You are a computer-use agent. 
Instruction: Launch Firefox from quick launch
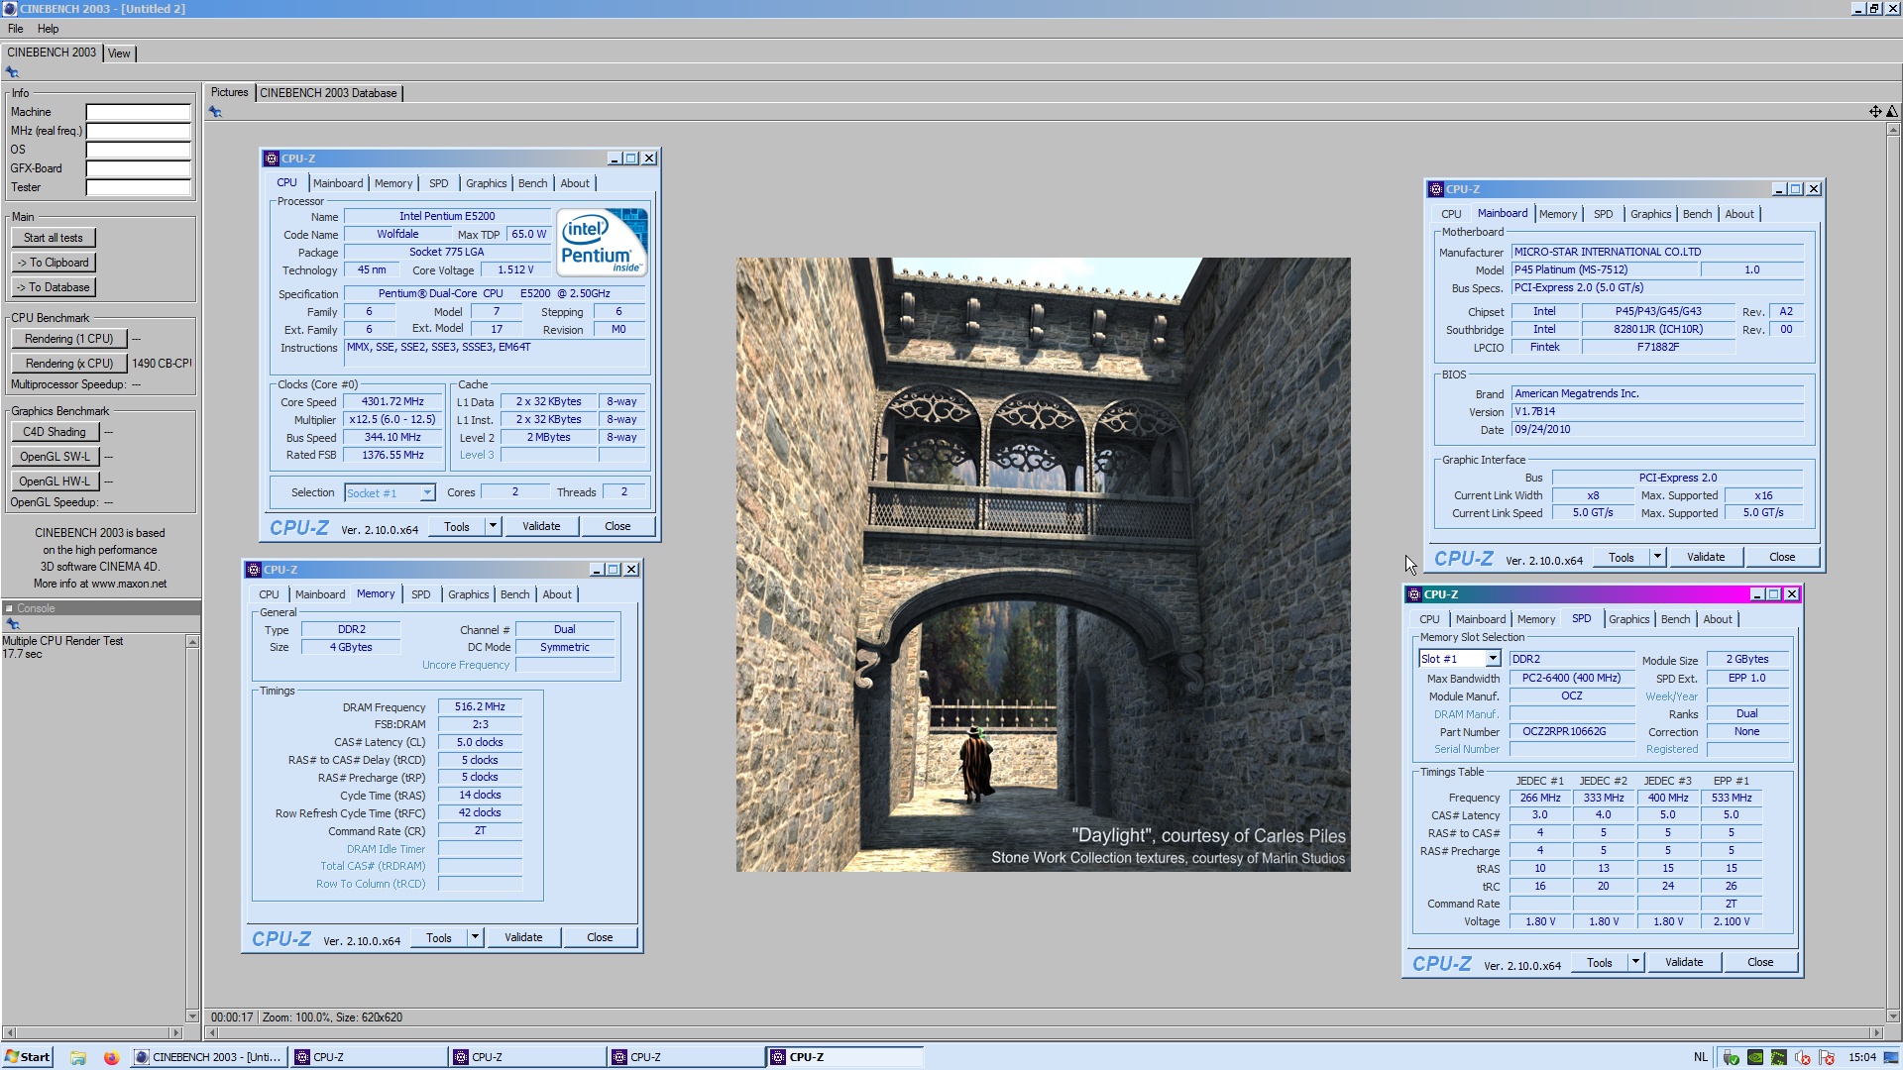[x=111, y=1057]
